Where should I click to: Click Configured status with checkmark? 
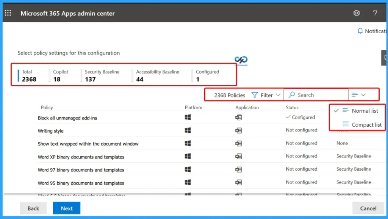[x=300, y=117]
